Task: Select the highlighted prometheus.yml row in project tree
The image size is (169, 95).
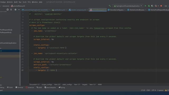Action: point(10,51)
